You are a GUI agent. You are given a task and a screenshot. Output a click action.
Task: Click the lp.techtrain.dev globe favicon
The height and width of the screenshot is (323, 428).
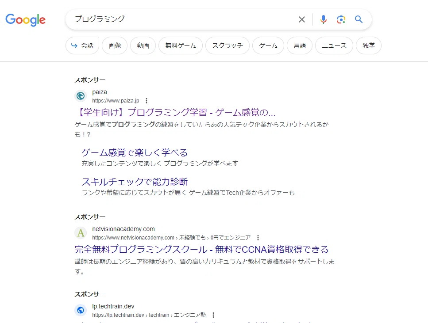click(x=81, y=310)
